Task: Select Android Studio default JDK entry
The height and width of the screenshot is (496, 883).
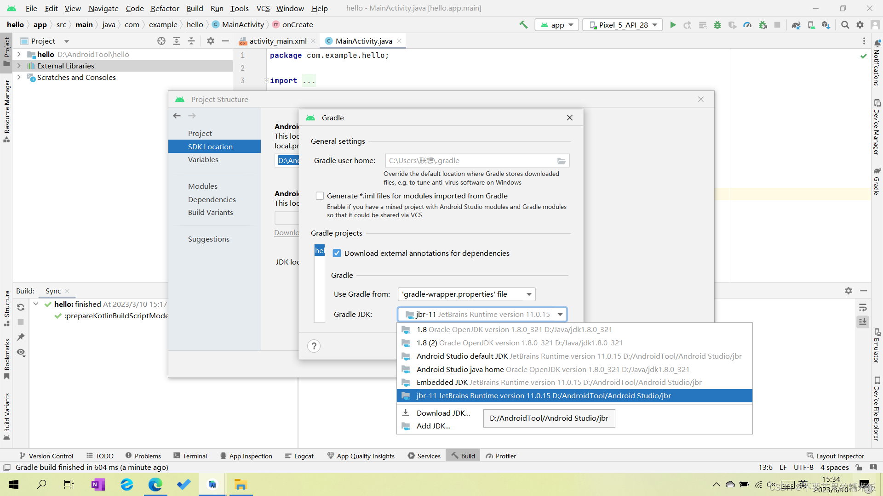Action: [574, 356]
